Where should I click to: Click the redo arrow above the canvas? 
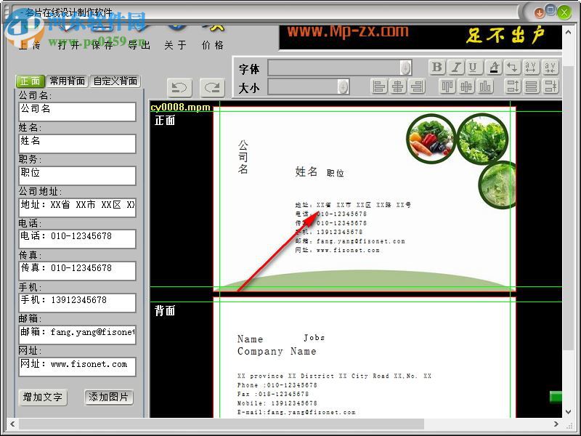pos(211,88)
